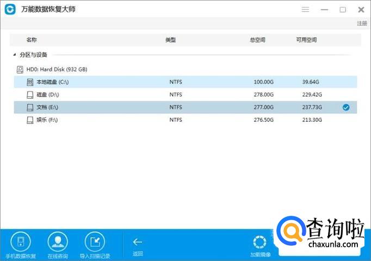Screen dimensions: 371x261
Task: Click the D: drive icon
Action: click(x=30, y=95)
